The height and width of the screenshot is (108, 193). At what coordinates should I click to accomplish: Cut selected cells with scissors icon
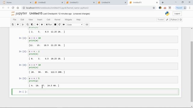coord(23,25)
